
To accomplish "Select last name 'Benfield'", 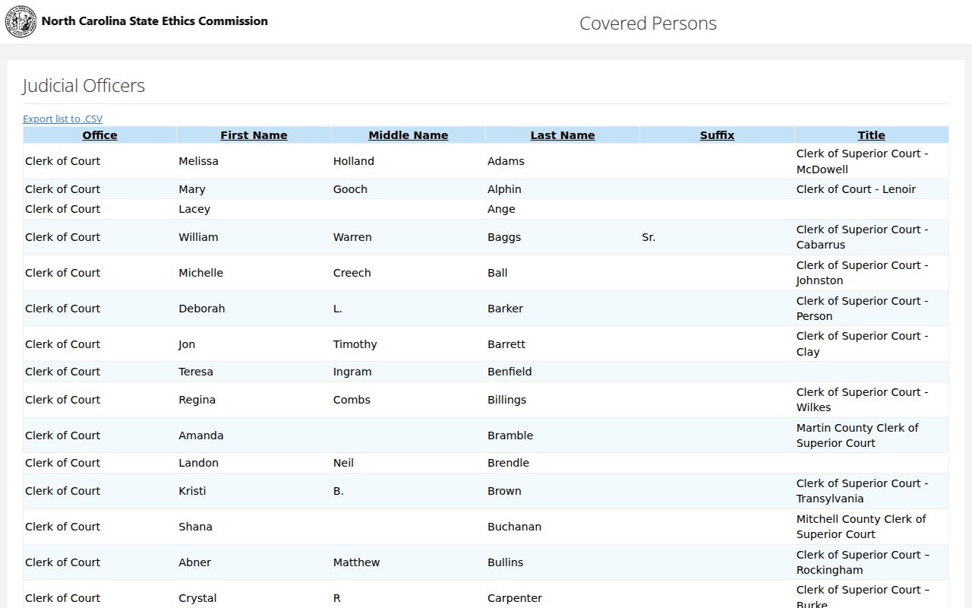I will (510, 372).
